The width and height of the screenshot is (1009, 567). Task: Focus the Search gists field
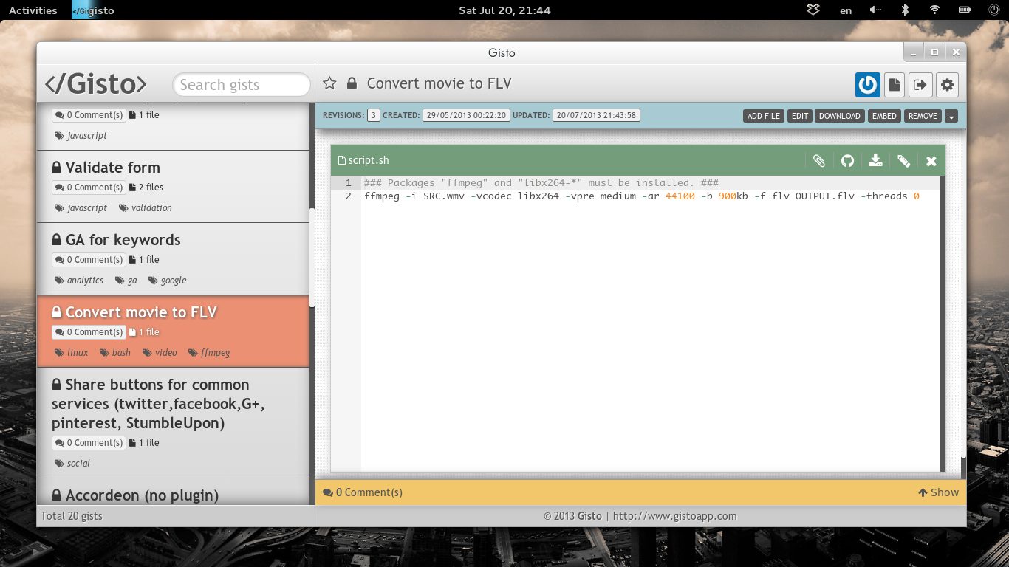tap(242, 85)
